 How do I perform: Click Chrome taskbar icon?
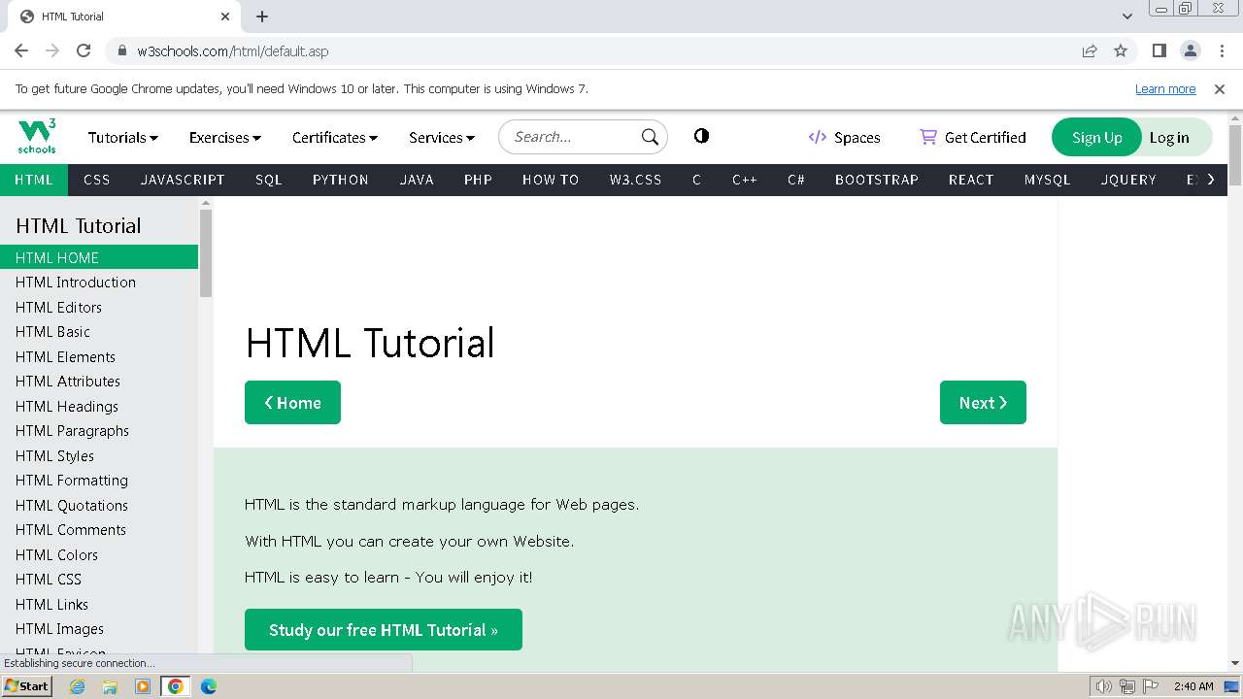176,686
